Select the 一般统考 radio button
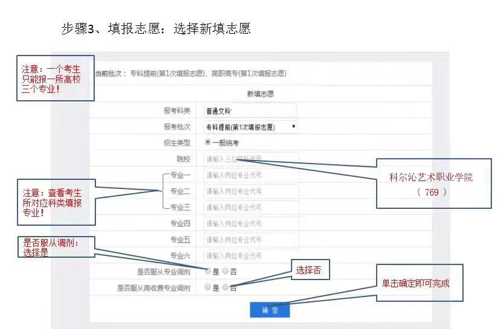Image resolution: width=501 pixels, height=329 pixels. pyautogui.click(x=208, y=143)
